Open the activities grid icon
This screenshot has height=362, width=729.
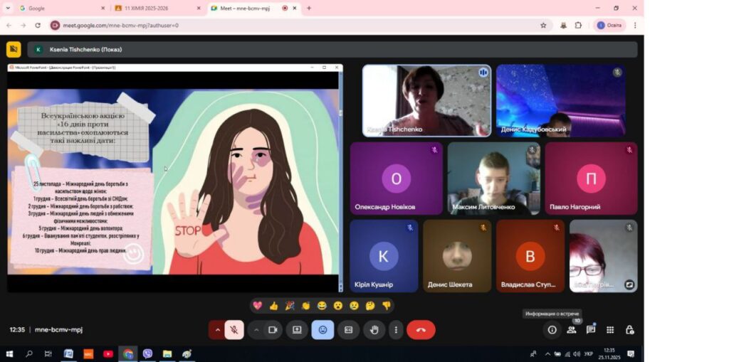tap(610, 330)
